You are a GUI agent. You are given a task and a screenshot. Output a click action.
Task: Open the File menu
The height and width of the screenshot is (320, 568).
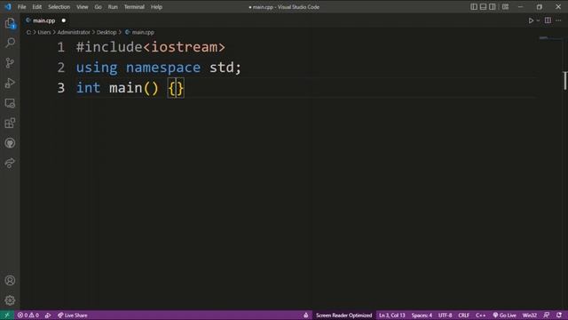(21, 7)
